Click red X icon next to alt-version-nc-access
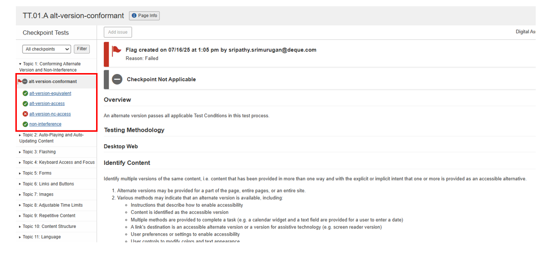The width and height of the screenshot is (541, 263). tap(25, 114)
